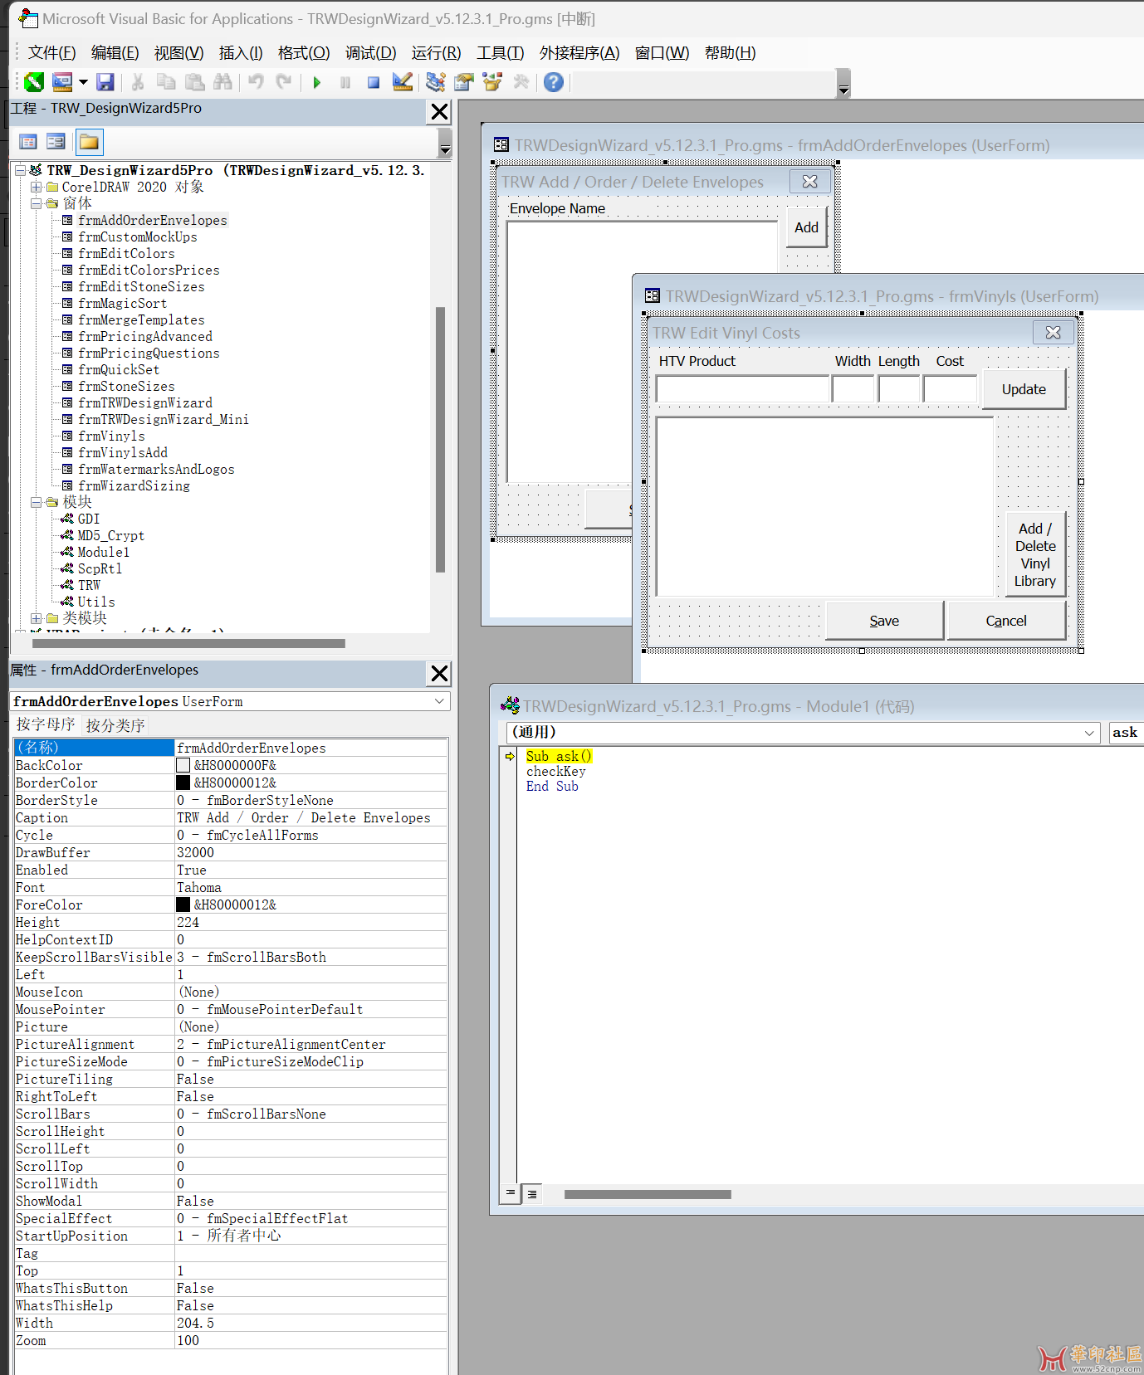Select frmCustomMockUps in project tree
Screen dimensions: 1144x1375
pyautogui.click(x=138, y=236)
